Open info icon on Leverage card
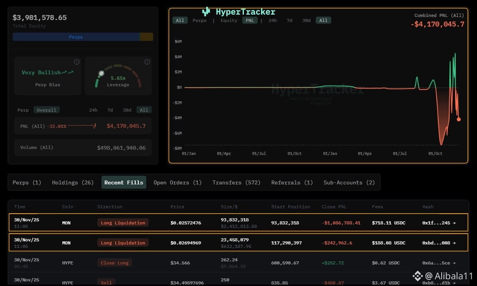The image size is (477, 286). click(x=147, y=62)
